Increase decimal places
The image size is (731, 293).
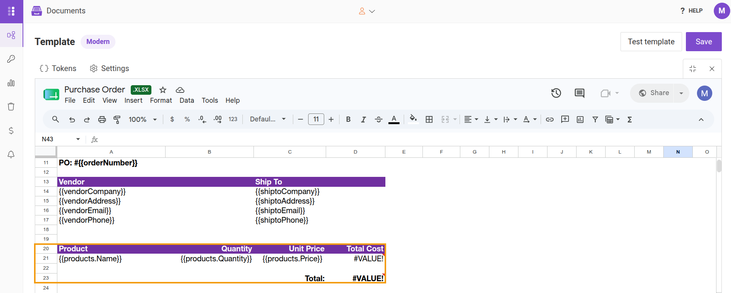coord(218,120)
